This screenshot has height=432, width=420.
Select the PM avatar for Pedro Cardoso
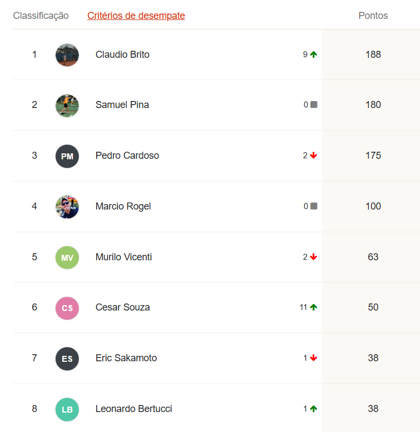(x=67, y=156)
